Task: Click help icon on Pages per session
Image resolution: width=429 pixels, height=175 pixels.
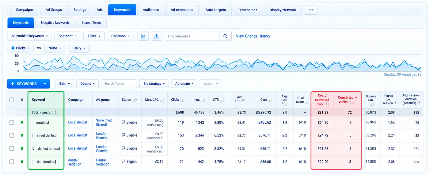Action: click(x=396, y=103)
